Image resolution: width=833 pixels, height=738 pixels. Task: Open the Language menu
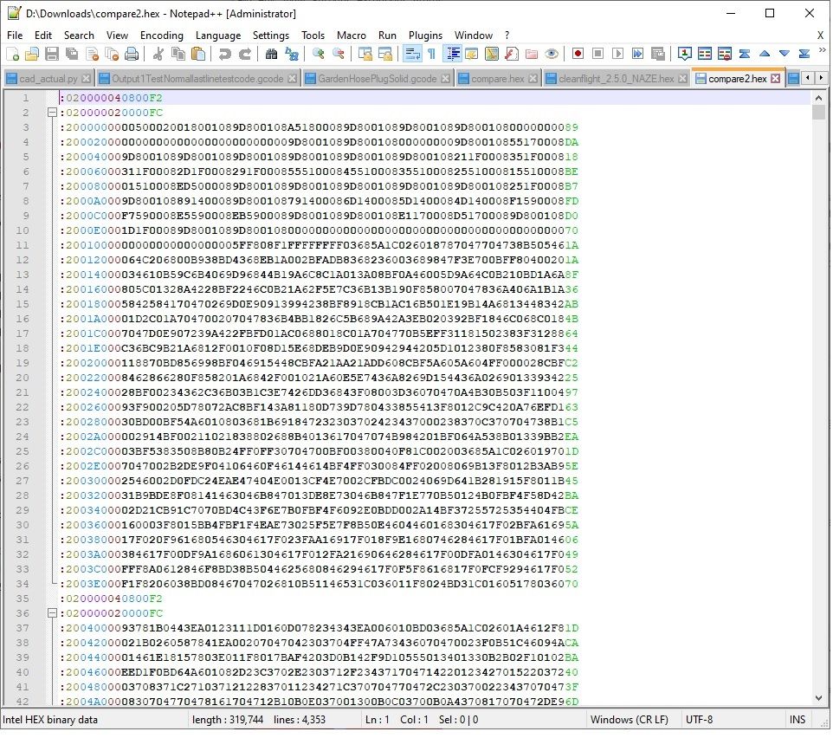coord(218,35)
